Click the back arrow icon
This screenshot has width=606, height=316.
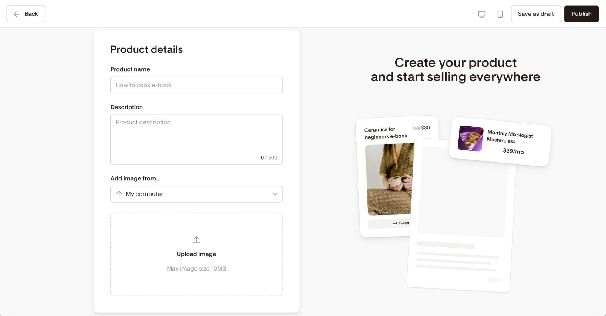(x=17, y=14)
